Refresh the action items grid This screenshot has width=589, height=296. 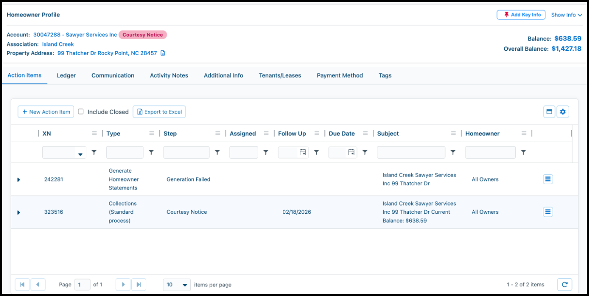click(x=564, y=284)
